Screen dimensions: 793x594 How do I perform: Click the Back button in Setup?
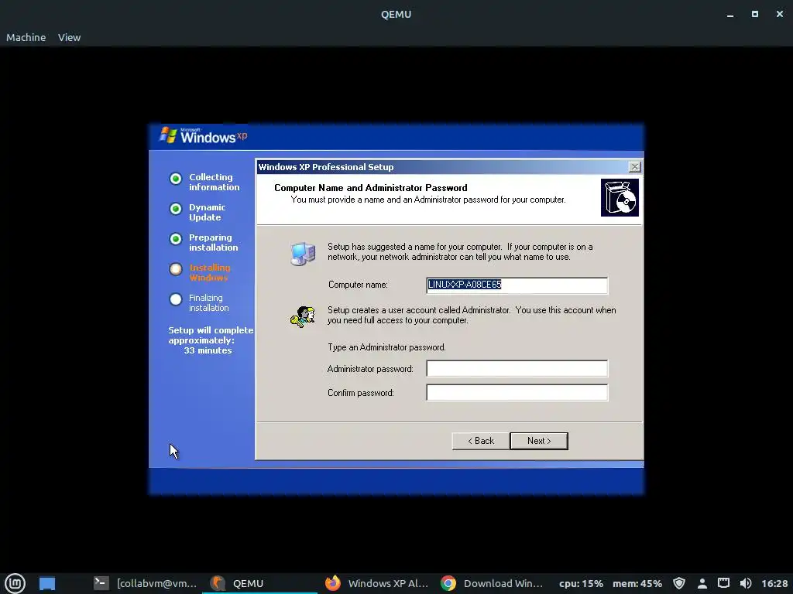tap(480, 441)
